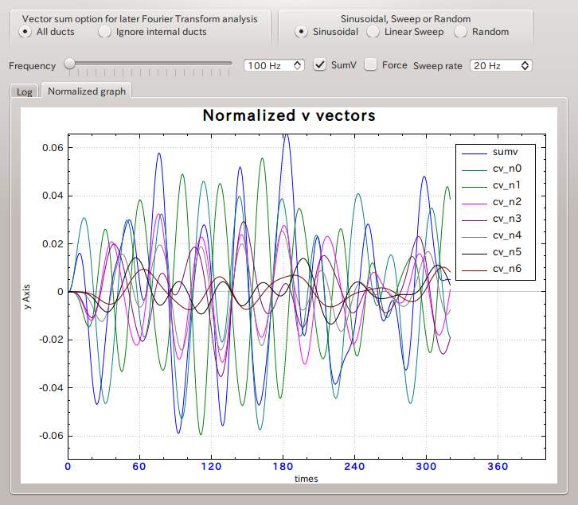Click the 60 tick on the times axis
Screen dimensions: 578x505
[x=139, y=466]
